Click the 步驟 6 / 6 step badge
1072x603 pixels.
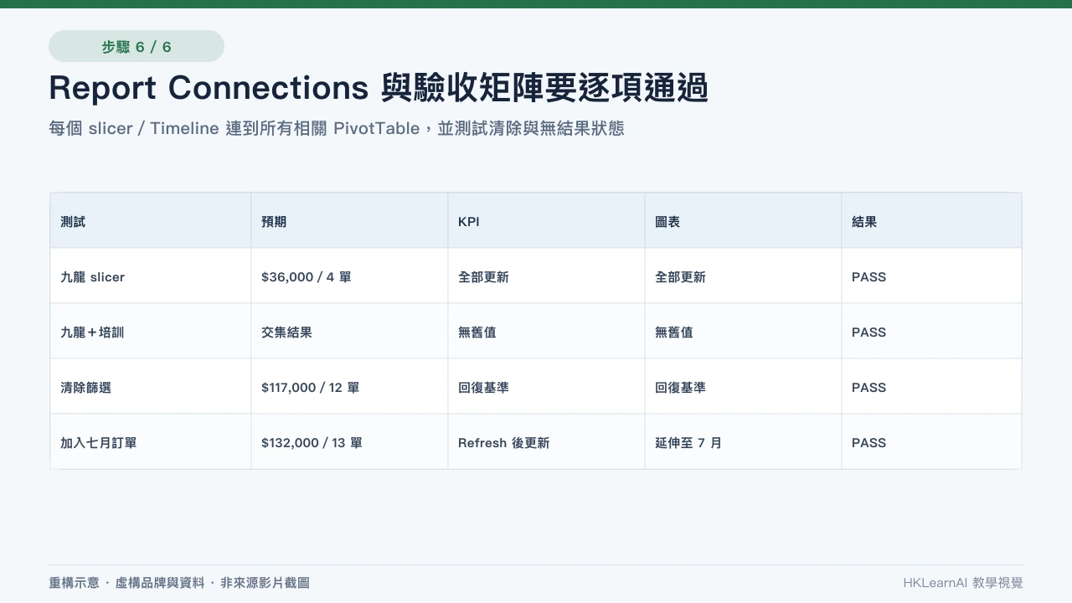137,46
